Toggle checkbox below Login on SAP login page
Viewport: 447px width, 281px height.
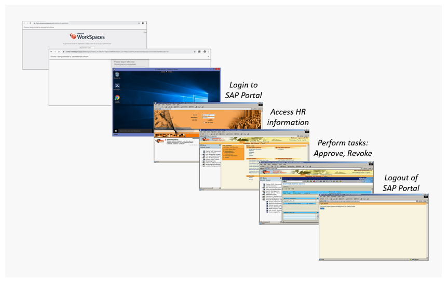(204, 123)
